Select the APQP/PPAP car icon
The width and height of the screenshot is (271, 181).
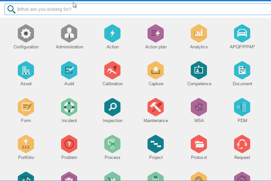[x=242, y=33]
